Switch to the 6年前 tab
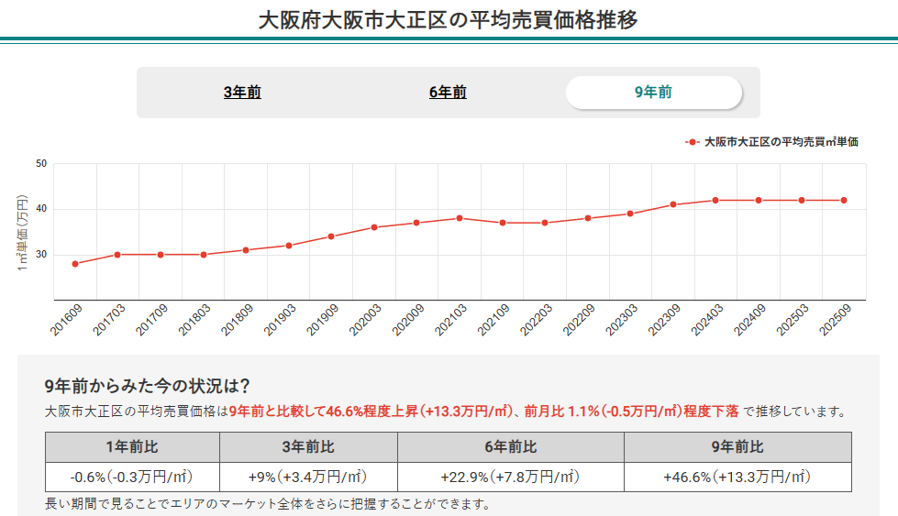 coord(448,93)
